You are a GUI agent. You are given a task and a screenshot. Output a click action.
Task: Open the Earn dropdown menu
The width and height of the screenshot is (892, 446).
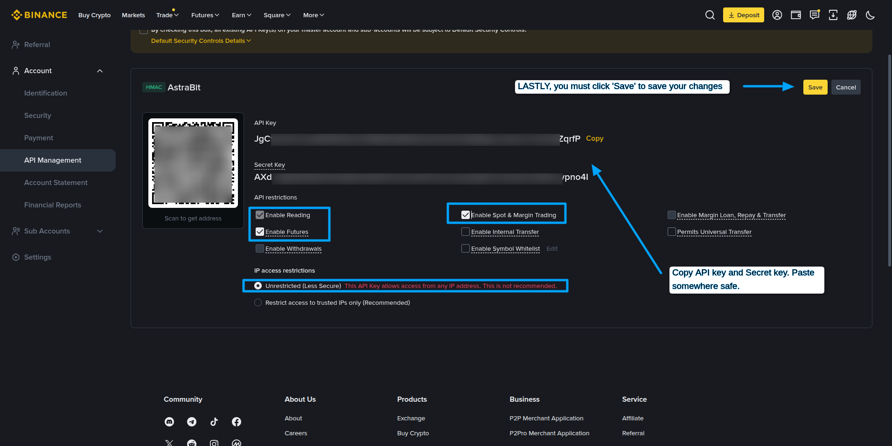point(242,15)
